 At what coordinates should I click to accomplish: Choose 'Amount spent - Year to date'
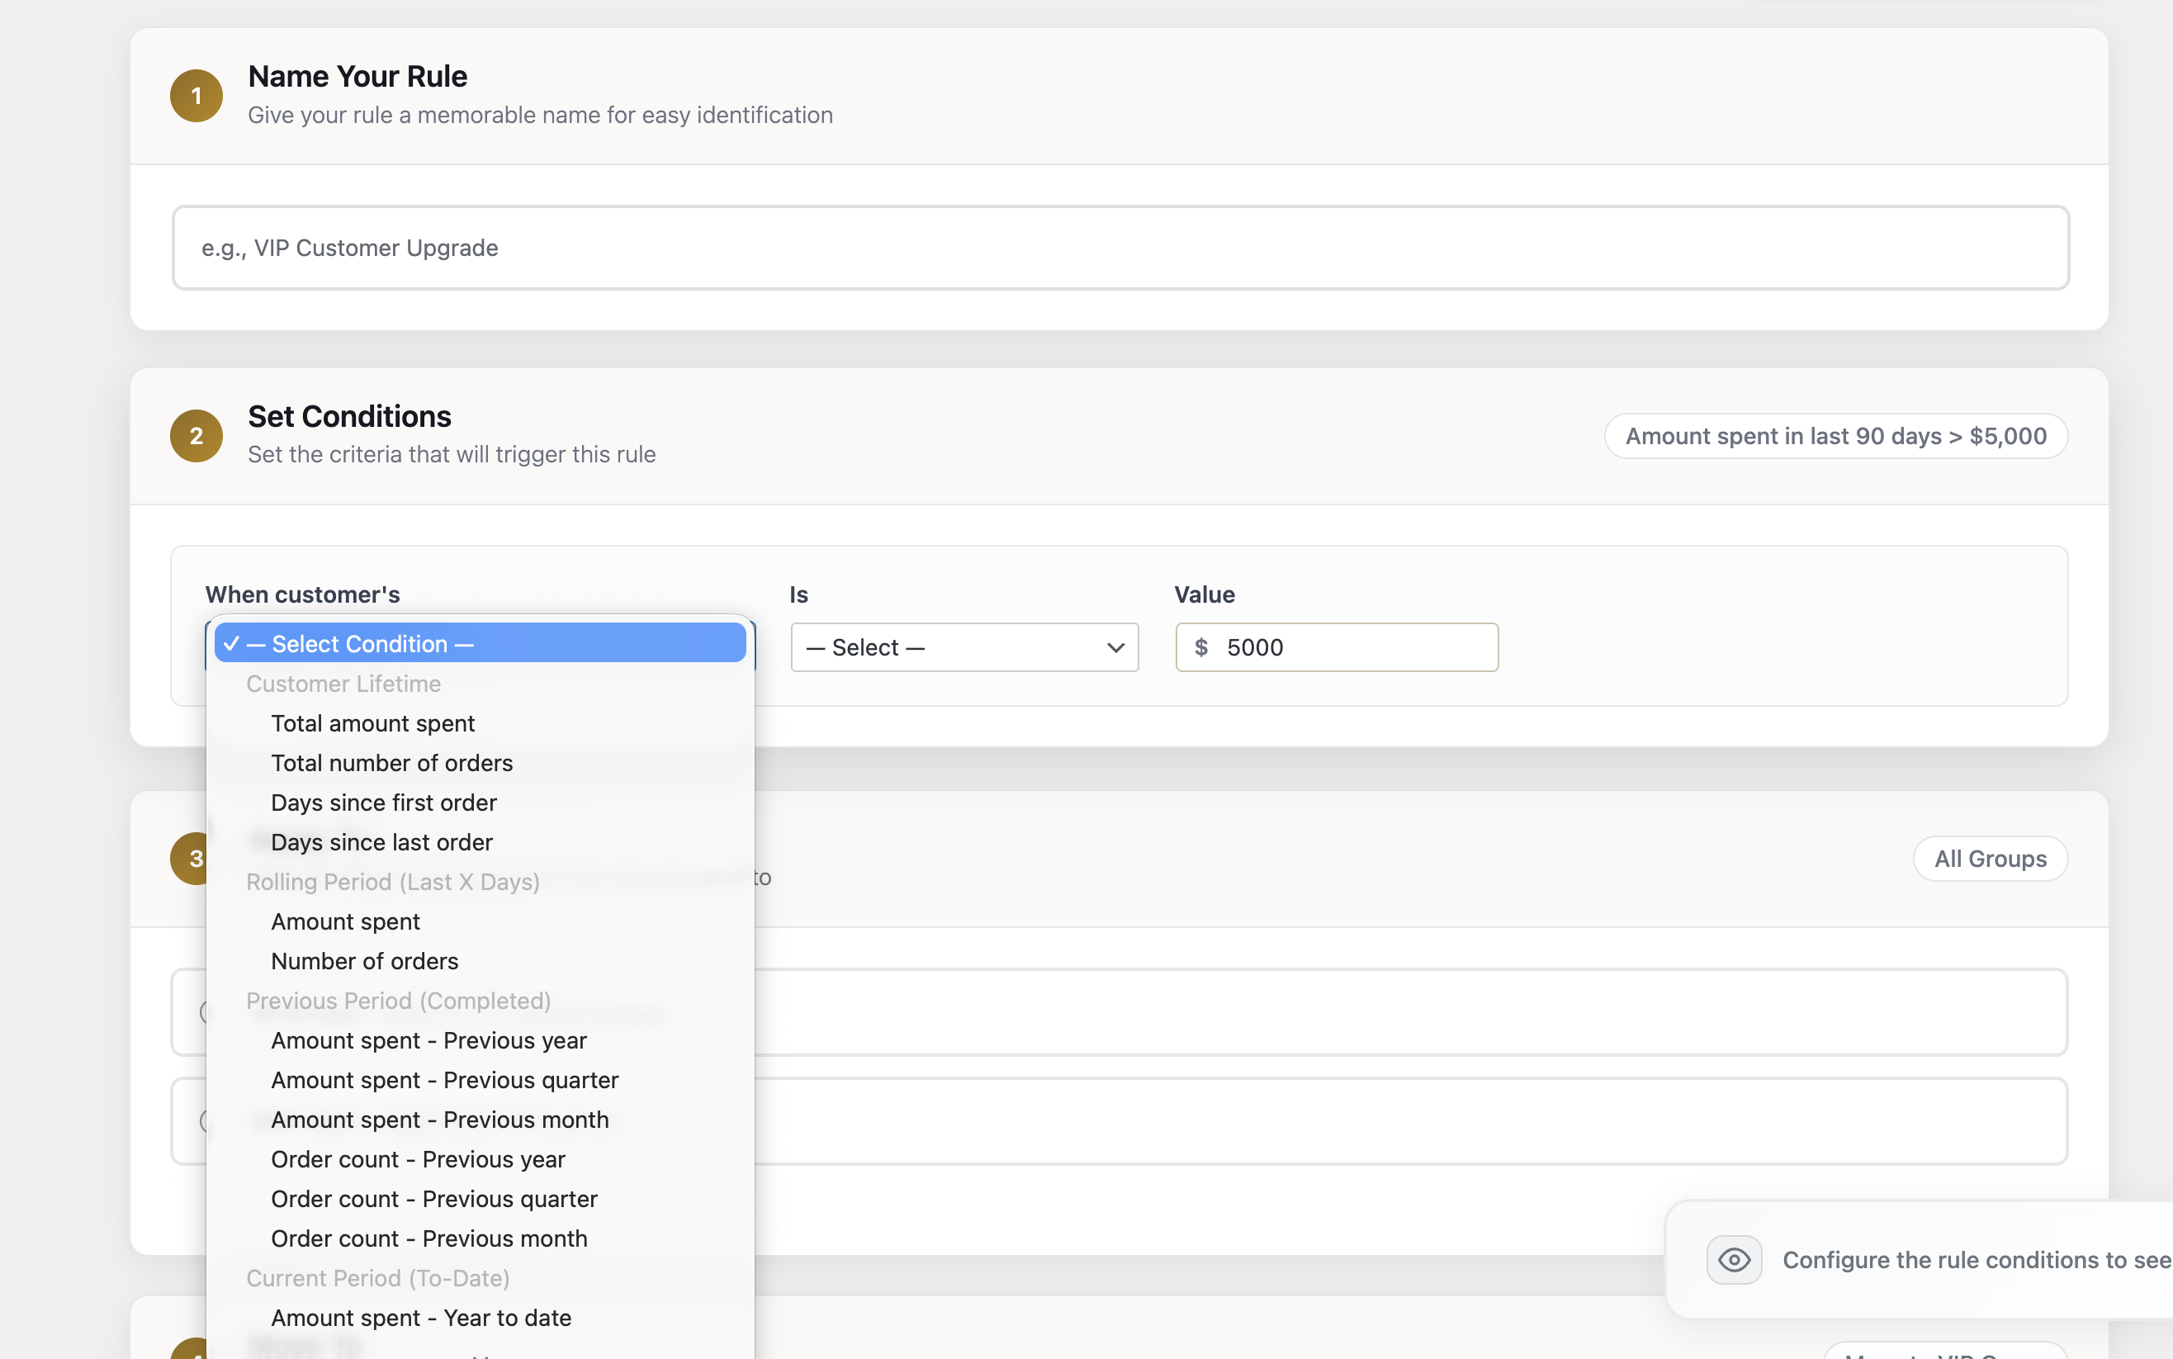422,1318
